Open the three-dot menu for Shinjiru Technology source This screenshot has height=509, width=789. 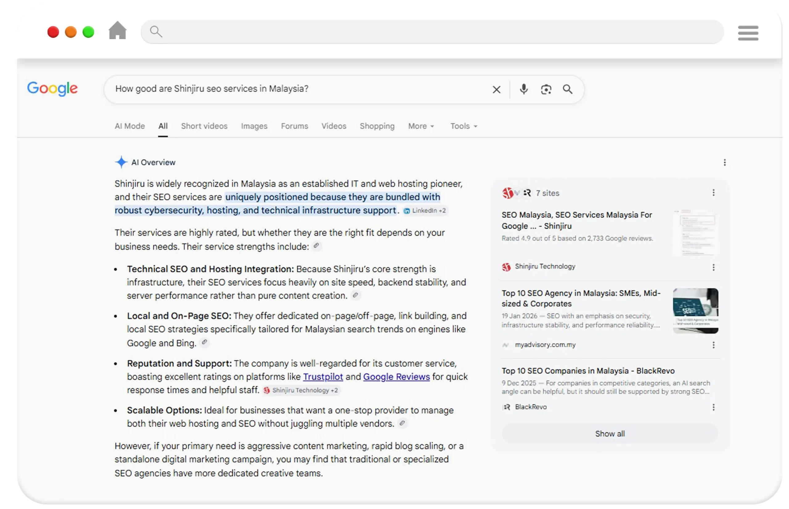coord(713,267)
